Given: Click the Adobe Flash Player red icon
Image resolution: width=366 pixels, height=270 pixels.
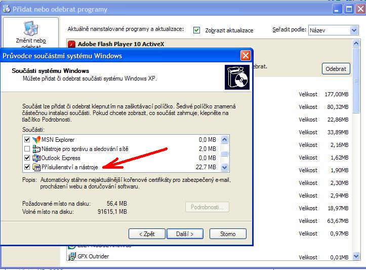Looking at the screenshot, I should [72, 44].
